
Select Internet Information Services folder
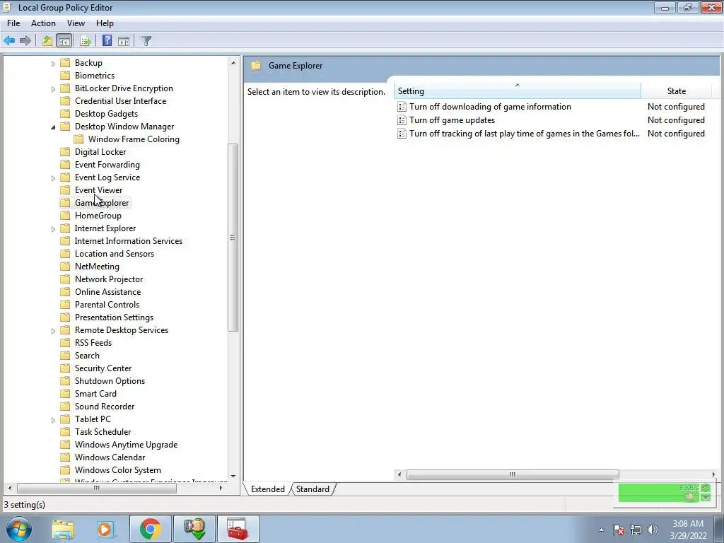pos(129,241)
